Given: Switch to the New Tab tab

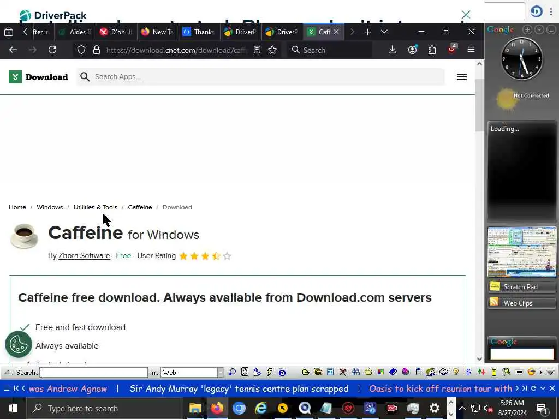Looking at the screenshot, I should tap(157, 32).
